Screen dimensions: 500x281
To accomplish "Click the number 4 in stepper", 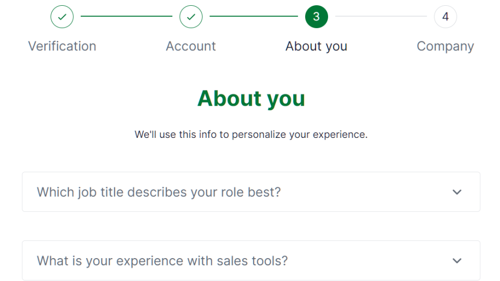I will pyautogui.click(x=445, y=17).
